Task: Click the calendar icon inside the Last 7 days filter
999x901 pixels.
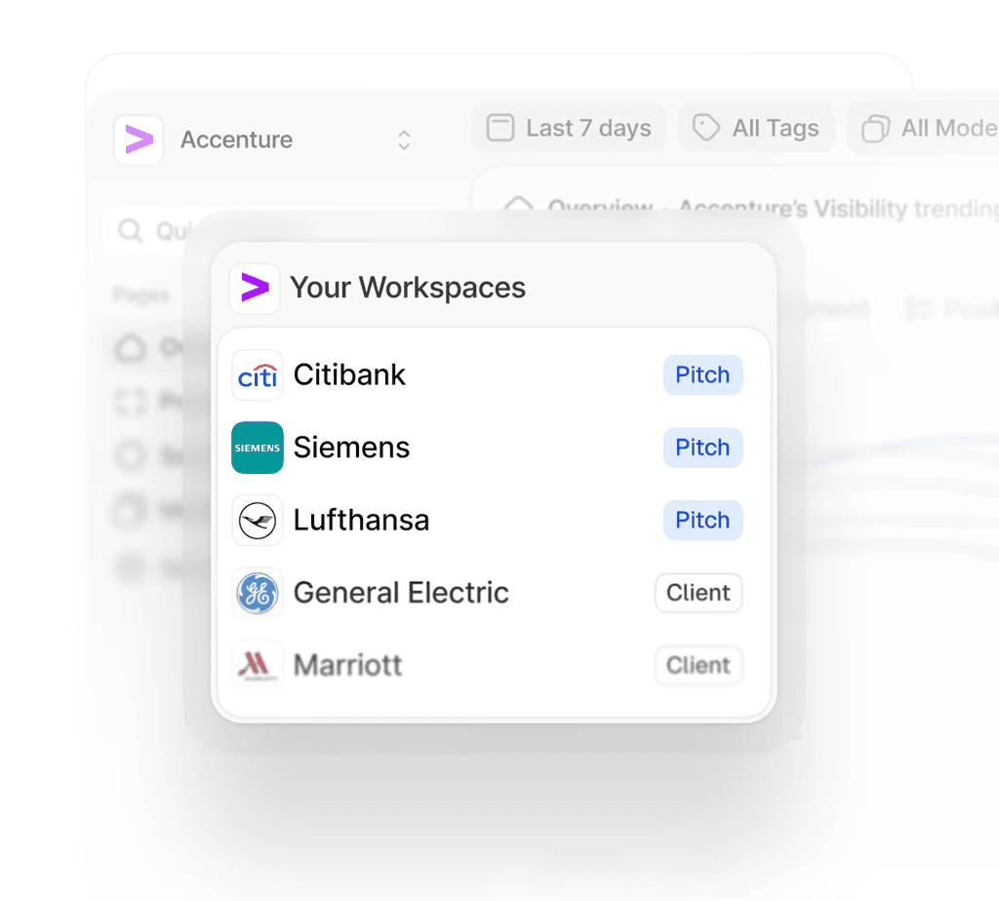Action: click(500, 128)
